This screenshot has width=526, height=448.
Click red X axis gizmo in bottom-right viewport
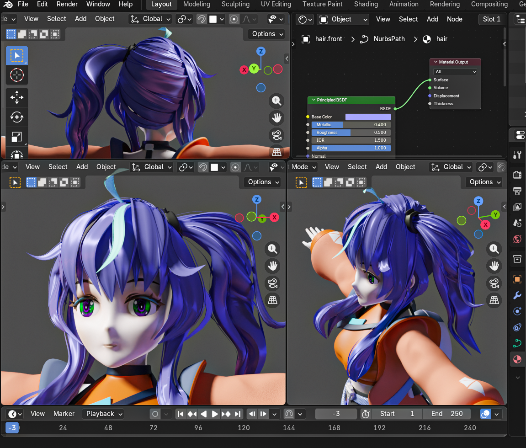(x=485, y=224)
